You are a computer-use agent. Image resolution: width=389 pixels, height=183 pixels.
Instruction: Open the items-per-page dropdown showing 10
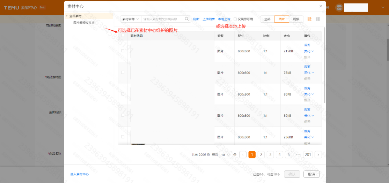[226, 154]
